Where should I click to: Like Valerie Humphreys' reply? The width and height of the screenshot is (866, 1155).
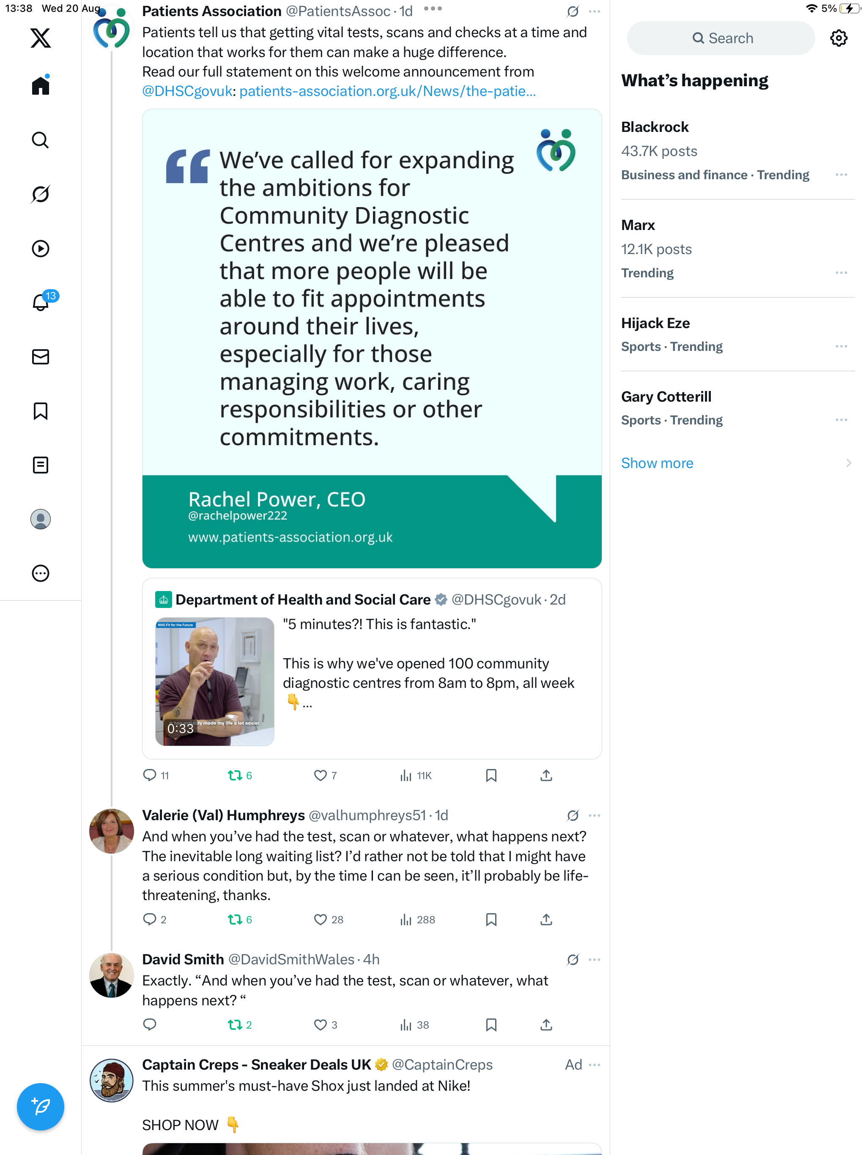(320, 920)
